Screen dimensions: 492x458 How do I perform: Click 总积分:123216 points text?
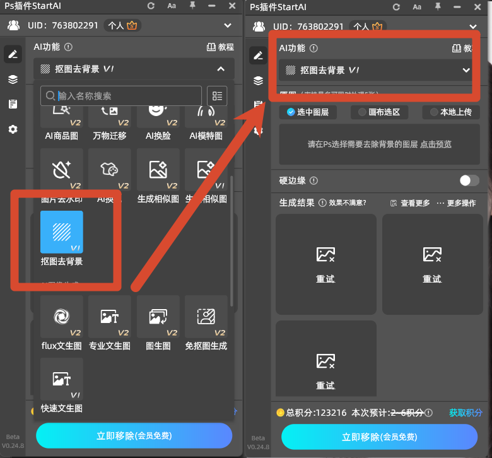click(316, 413)
